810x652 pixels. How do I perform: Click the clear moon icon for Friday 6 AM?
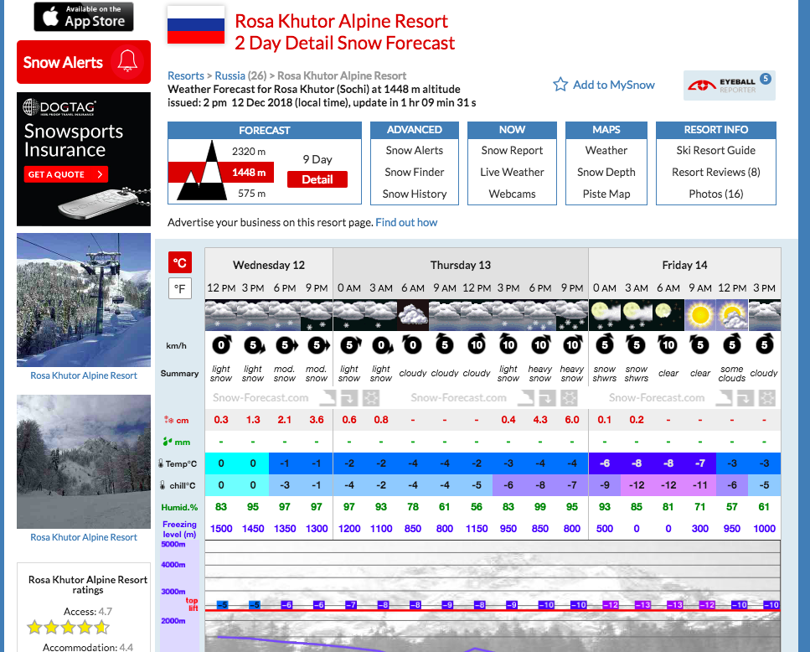click(668, 314)
